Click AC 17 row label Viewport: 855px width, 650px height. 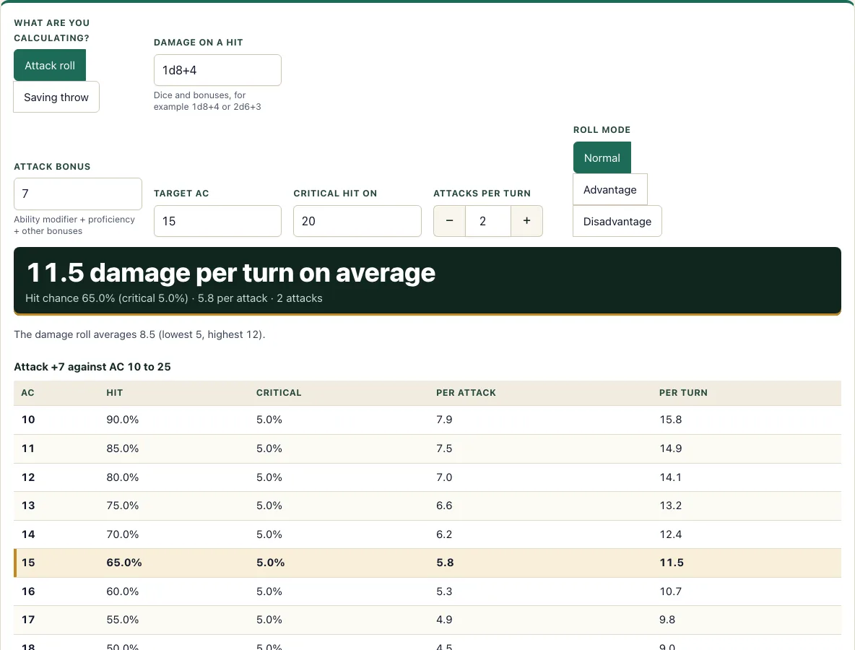point(28,620)
